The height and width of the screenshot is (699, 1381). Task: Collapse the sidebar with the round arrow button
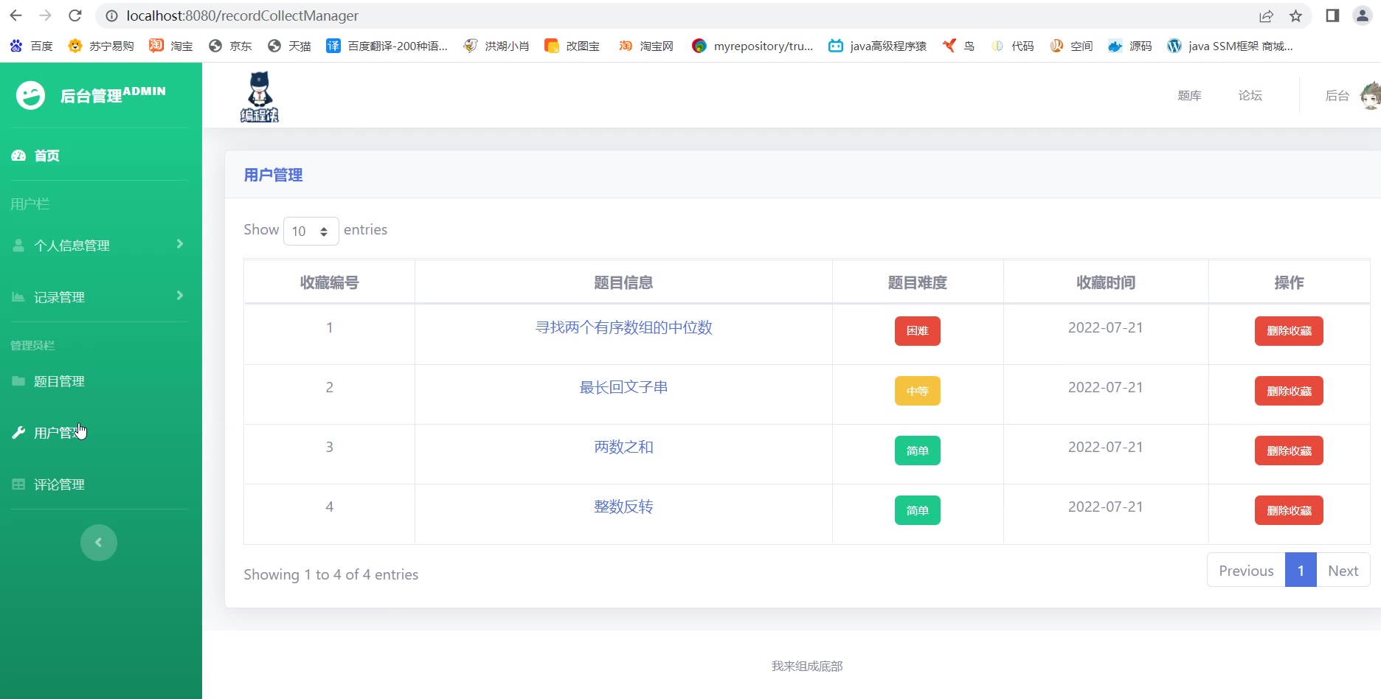(x=99, y=543)
